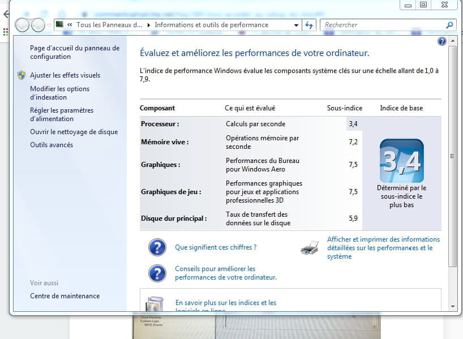The width and height of the screenshot is (463, 339).
Task: Click the 'Mémoire vive :' row label
Action: pos(165,142)
